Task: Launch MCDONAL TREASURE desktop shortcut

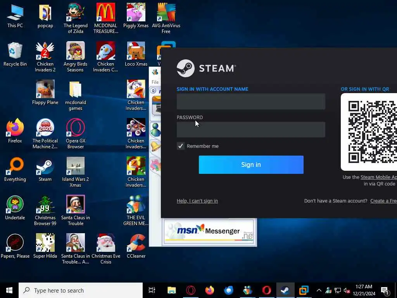Action: click(x=105, y=18)
